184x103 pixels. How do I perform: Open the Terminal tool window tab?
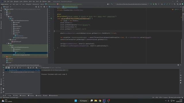[31, 96]
